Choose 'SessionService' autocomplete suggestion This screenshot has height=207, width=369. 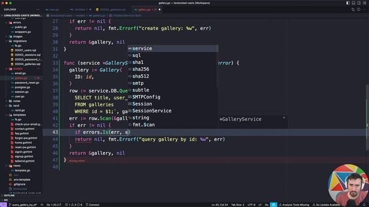pyautogui.click(x=173, y=111)
